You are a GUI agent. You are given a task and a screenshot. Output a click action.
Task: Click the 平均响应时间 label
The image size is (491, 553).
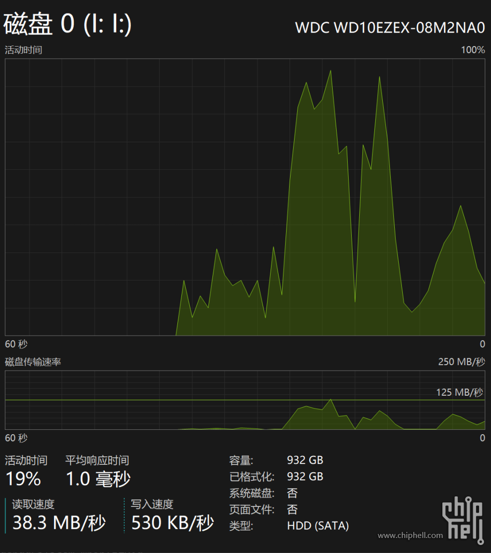pyautogui.click(x=97, y=460)
